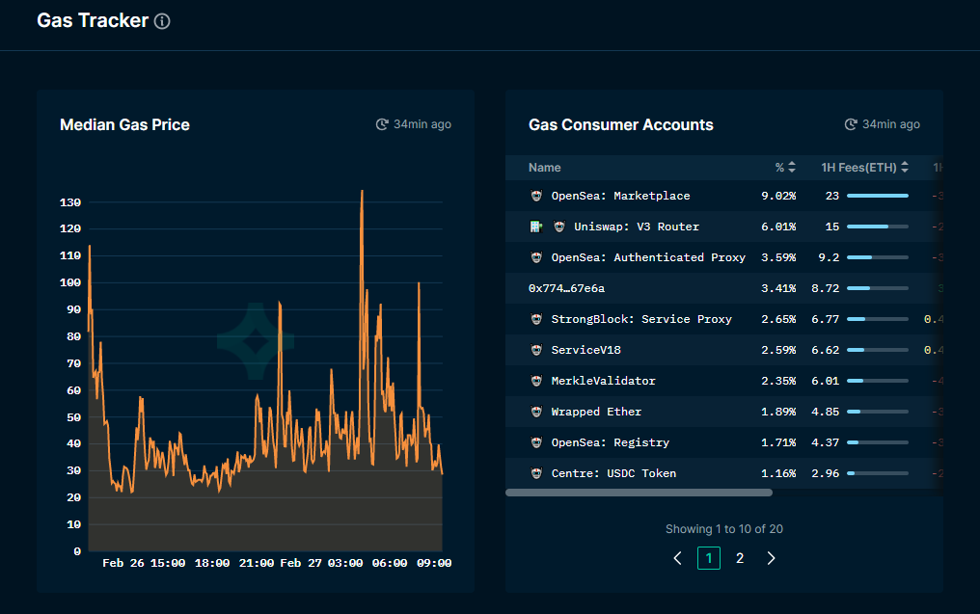Open Centre: USDC Token account
The width and height of the screenshot is (980, 614).
[613, 473]
